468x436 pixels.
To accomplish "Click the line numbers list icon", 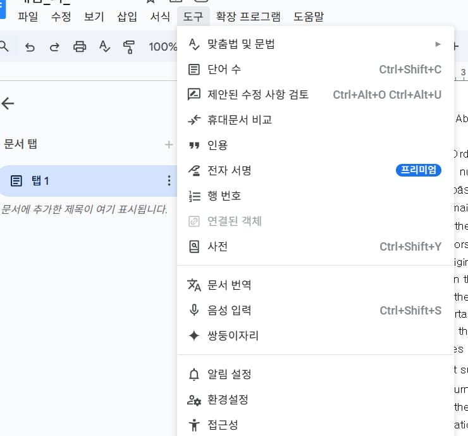I will tap(194, 196).
